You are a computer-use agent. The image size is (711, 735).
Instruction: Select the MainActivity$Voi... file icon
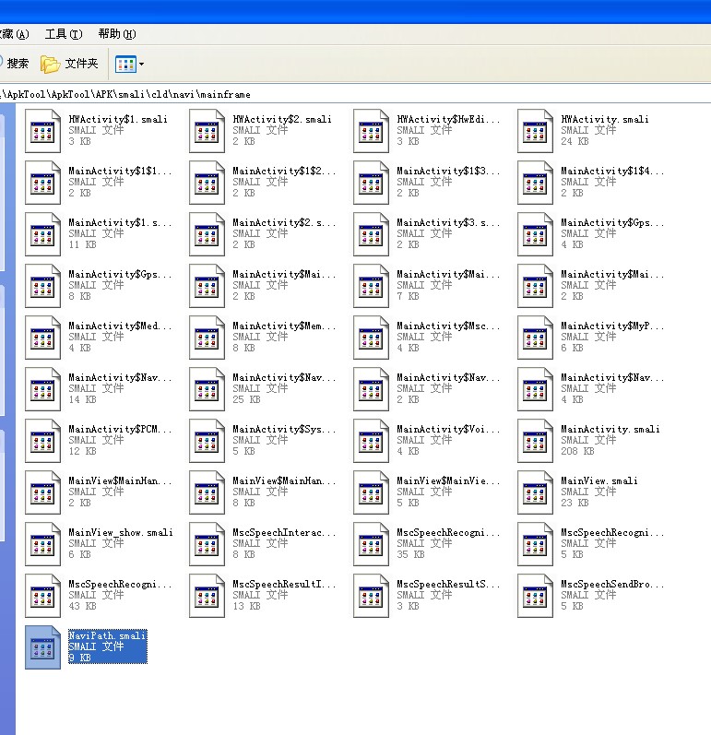(371, 441)
